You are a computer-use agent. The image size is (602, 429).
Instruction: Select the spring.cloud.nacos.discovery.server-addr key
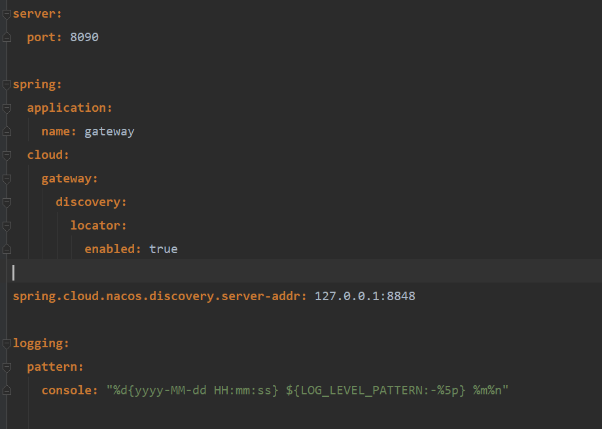[x=157, y=296]
